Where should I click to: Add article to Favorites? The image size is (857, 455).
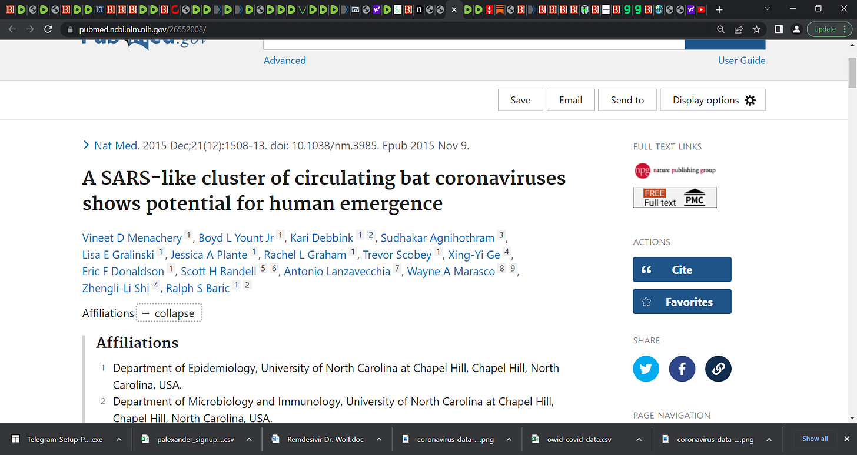(x=682, y=302)
